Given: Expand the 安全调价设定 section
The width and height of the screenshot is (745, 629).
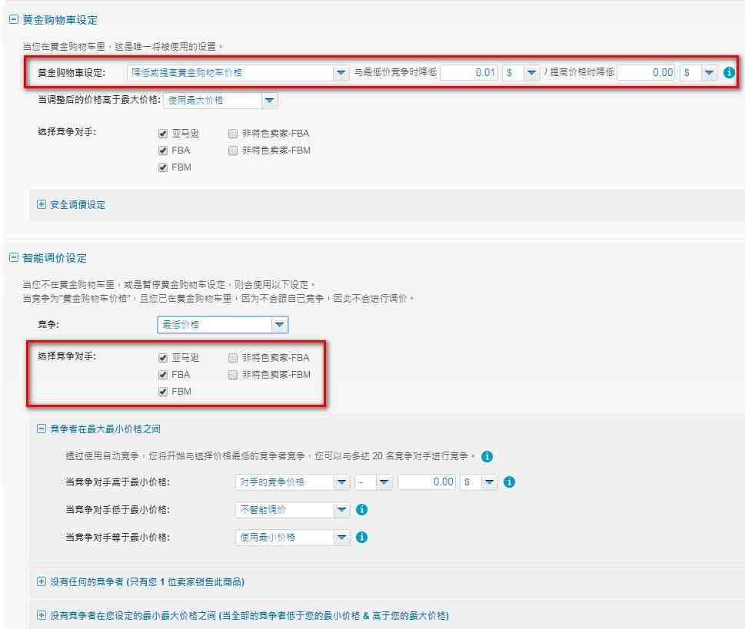Looking at the screenshot, I should pos(42,204).
